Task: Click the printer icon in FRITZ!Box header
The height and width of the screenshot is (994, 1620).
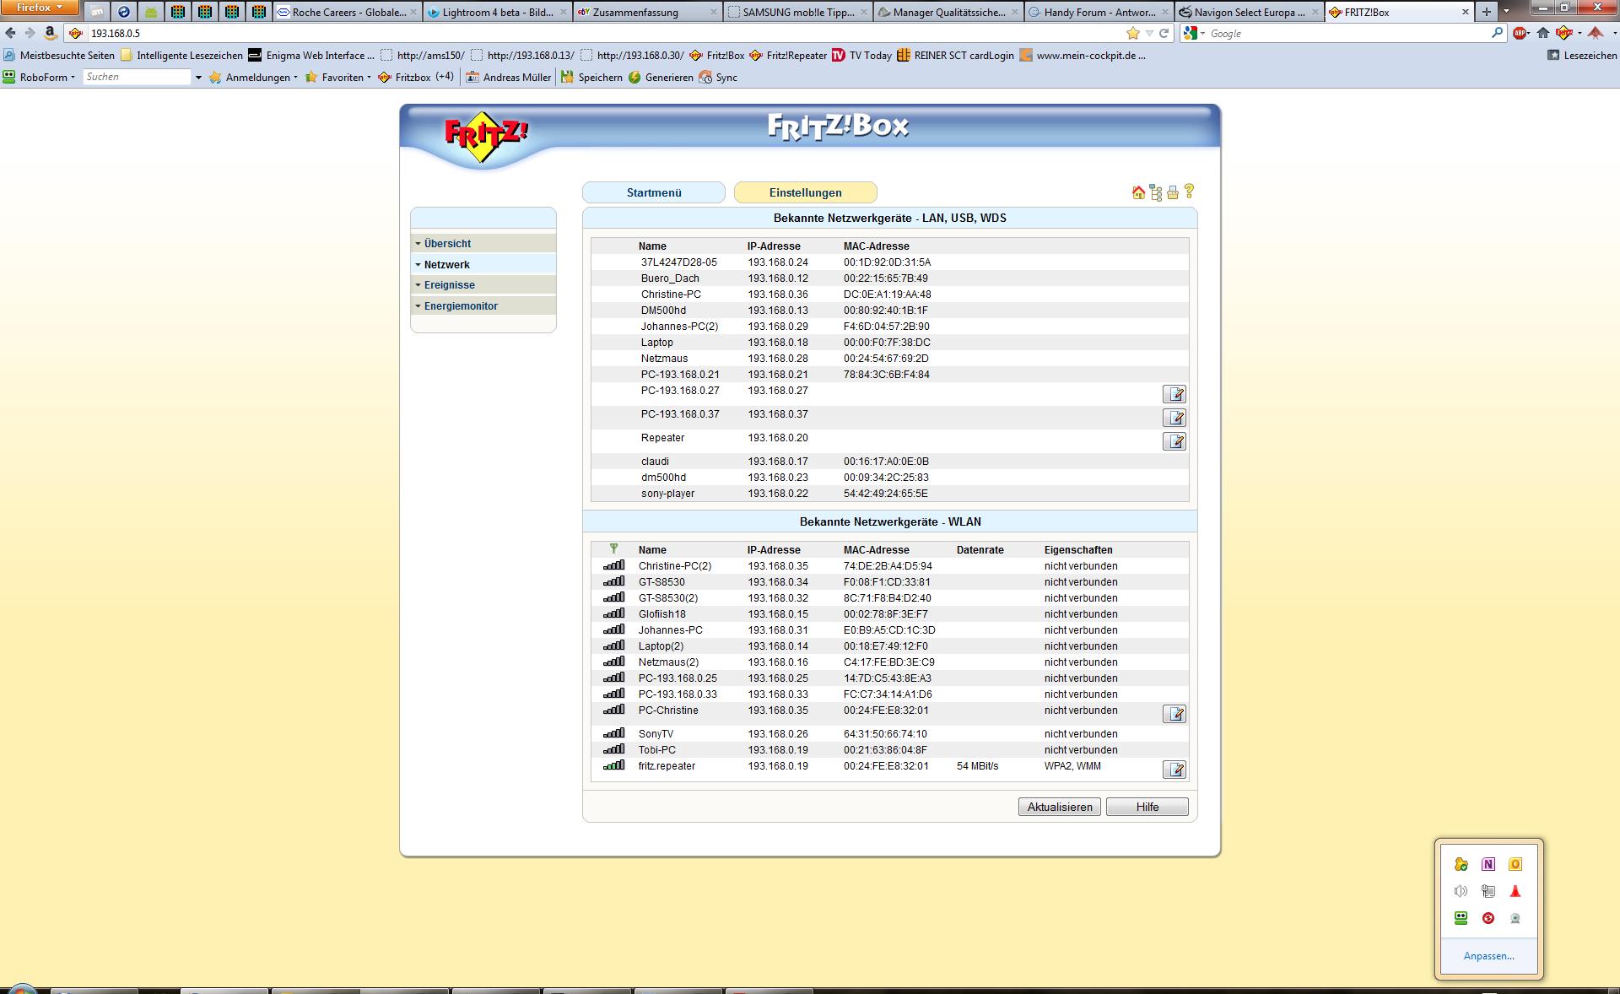Action: click(x=1173, y=193)
